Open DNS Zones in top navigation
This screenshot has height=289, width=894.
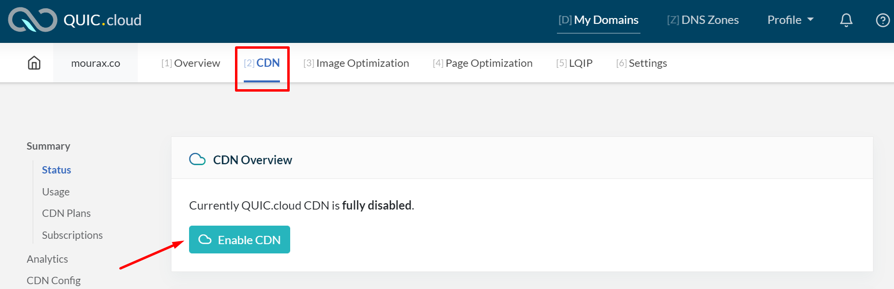coord(702,20)
